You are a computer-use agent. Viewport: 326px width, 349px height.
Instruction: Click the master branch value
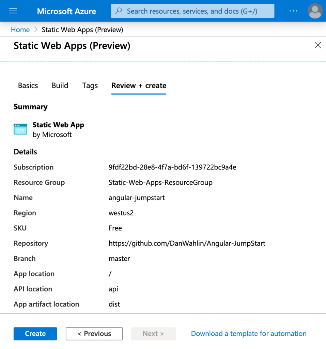(119, 258)
